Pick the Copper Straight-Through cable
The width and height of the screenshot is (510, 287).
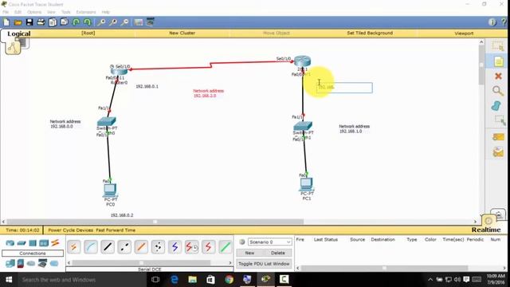(108, 247)
